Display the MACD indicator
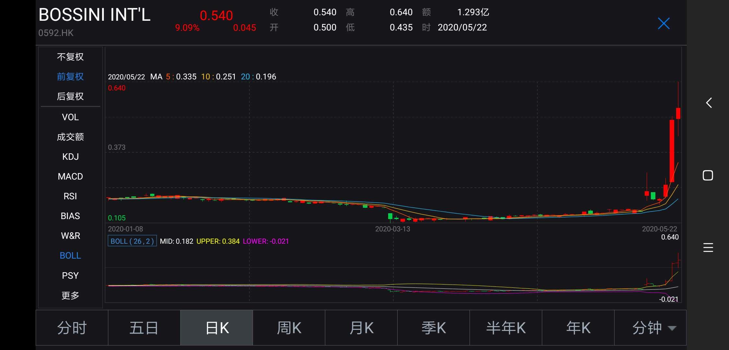 point(70,176)
